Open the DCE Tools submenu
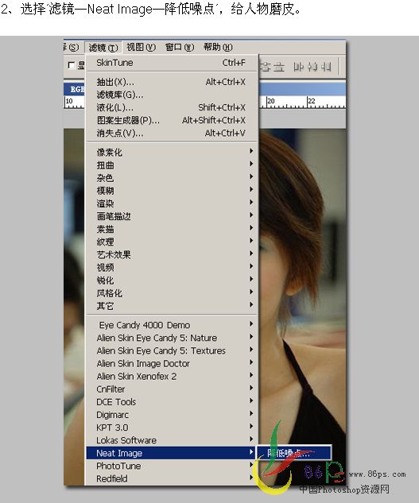This screenshot has width=419, height=503. point(171,402)
